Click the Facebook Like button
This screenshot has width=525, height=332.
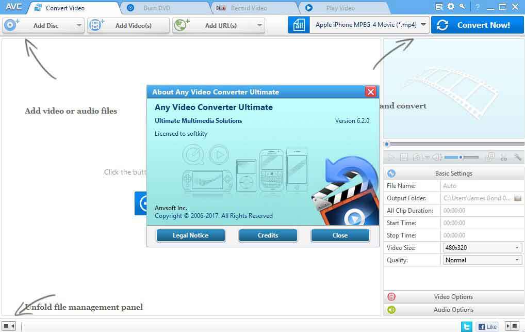[487, 327]
